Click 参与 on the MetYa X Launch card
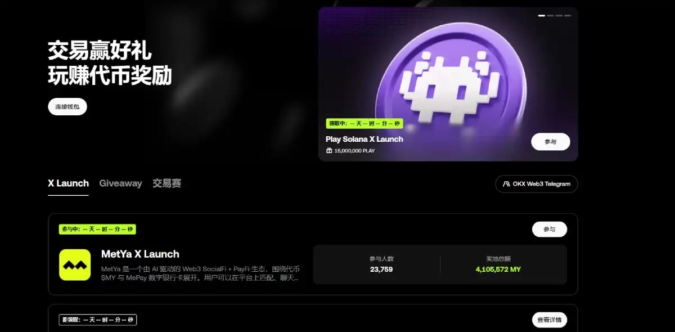The image size is (675, 332). tap(549, 229)
